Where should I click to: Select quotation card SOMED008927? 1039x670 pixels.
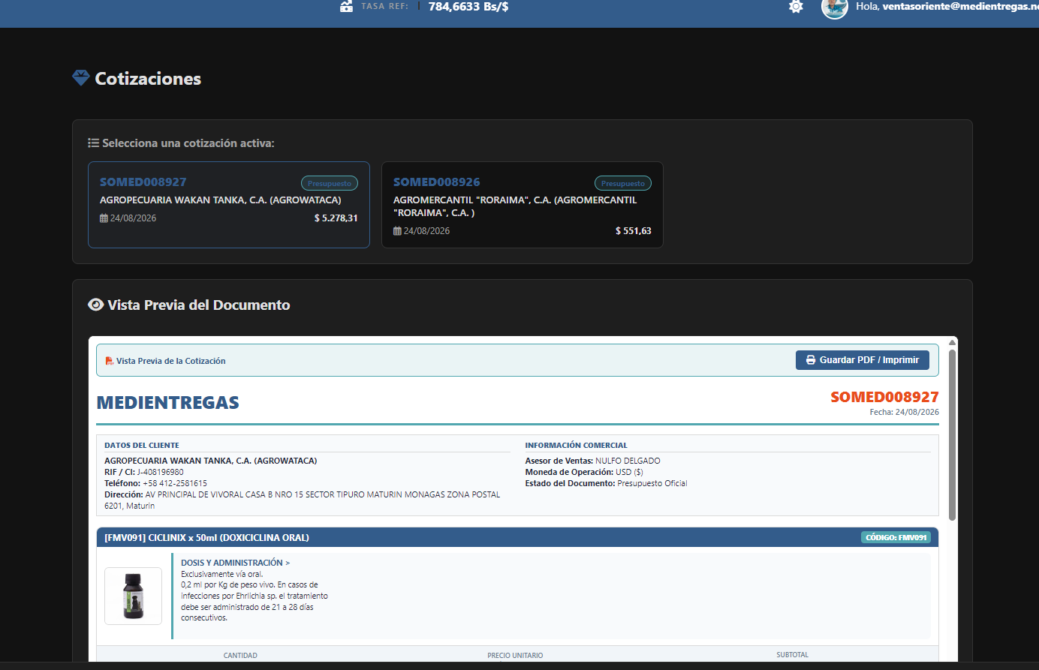[x=229, y=205]
